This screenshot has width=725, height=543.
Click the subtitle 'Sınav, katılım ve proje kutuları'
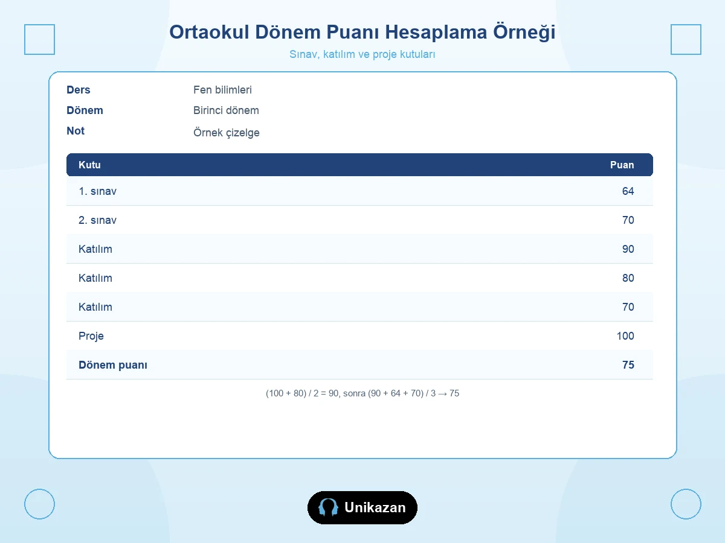[362, 54]
